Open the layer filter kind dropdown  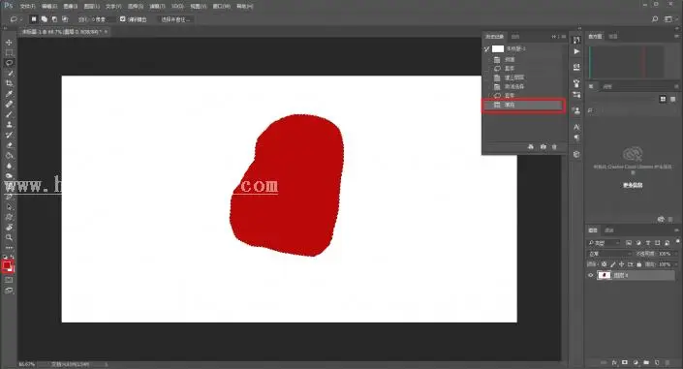tap(604, 243)
